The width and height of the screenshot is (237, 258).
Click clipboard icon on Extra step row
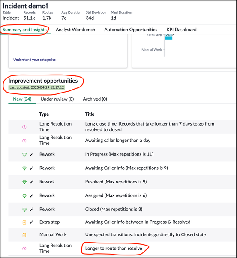tap(24, 222)
